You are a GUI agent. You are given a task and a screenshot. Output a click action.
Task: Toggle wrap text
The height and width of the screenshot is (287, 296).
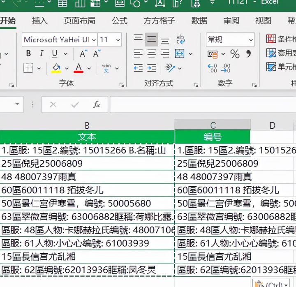coord(180,39)
